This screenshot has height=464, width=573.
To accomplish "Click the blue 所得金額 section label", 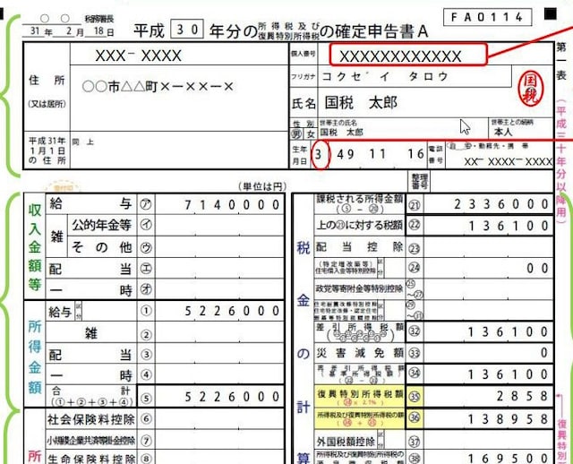I will pyautogui.click(x=34, y=357).
